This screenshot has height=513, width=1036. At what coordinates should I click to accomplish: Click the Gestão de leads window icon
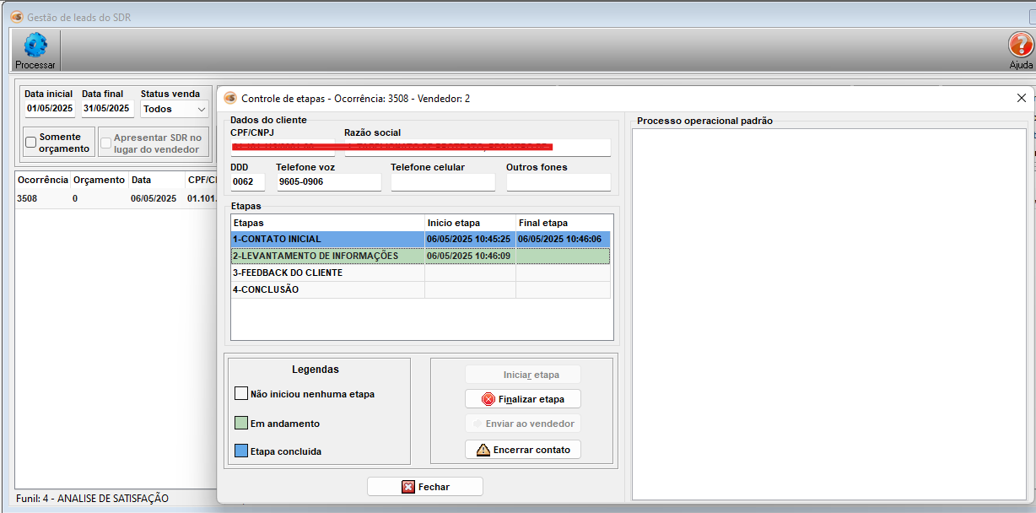(16, 17)
